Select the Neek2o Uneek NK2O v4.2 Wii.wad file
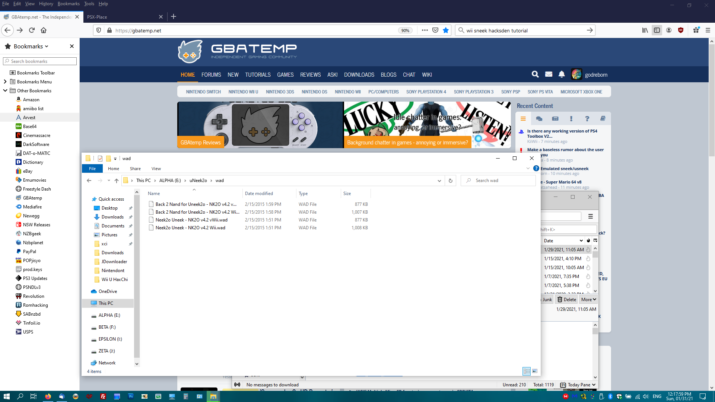 click(190, 228)
